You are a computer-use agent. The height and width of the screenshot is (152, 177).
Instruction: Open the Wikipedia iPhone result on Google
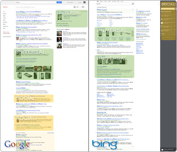(x=26, y=27)
